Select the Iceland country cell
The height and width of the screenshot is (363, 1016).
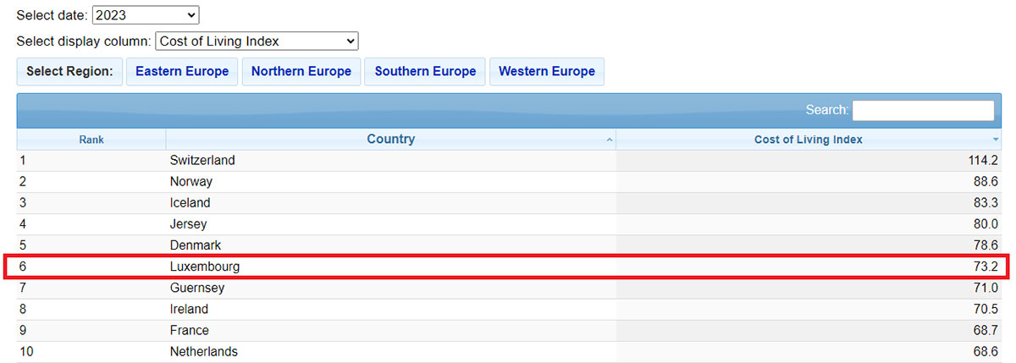(x=391, y=203)
